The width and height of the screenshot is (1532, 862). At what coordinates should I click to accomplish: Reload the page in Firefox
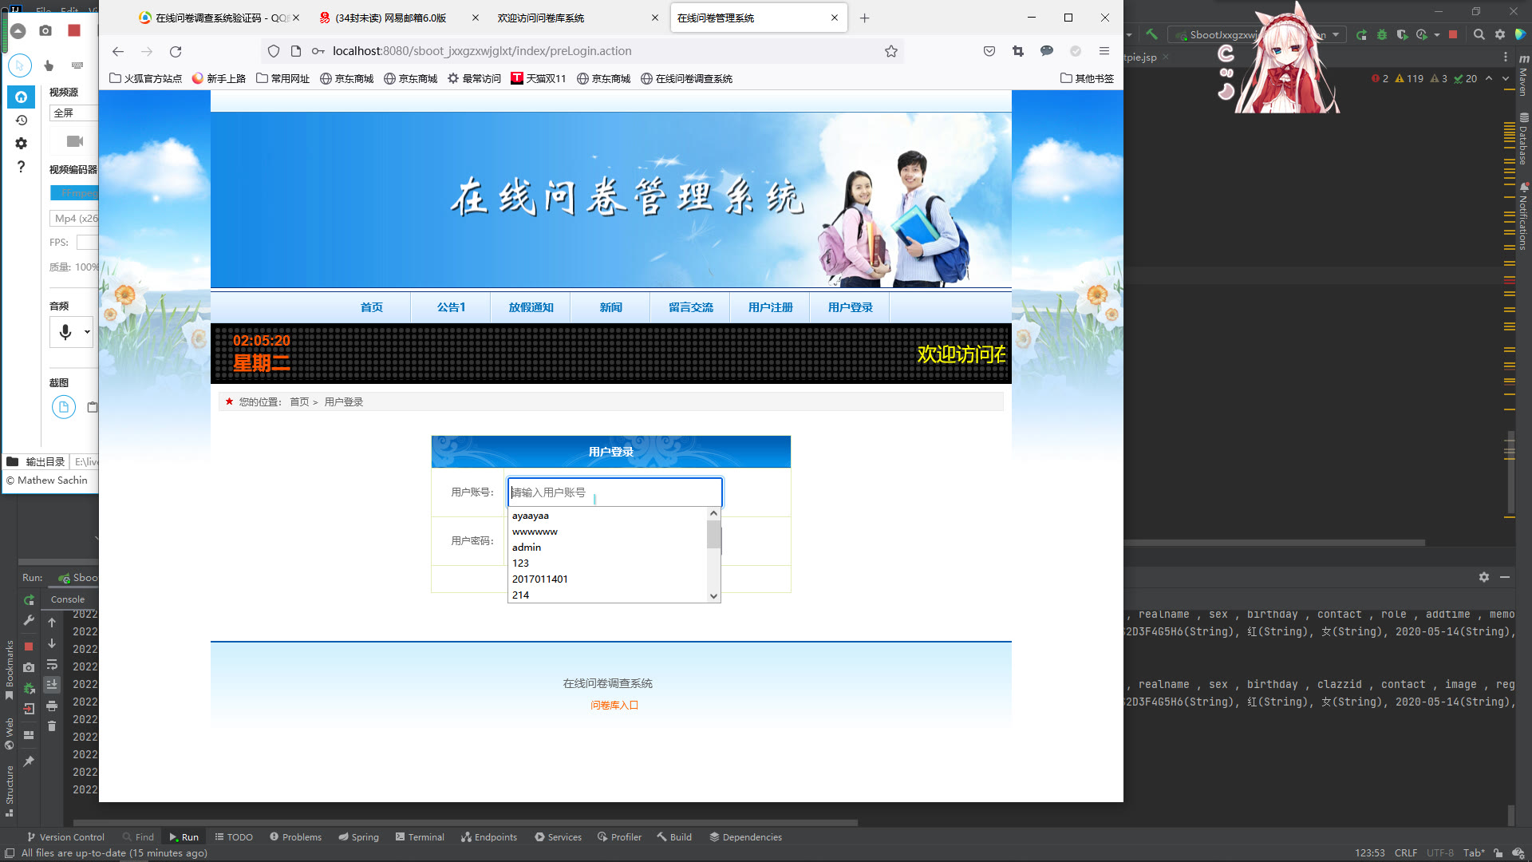[x=176, y=51]
